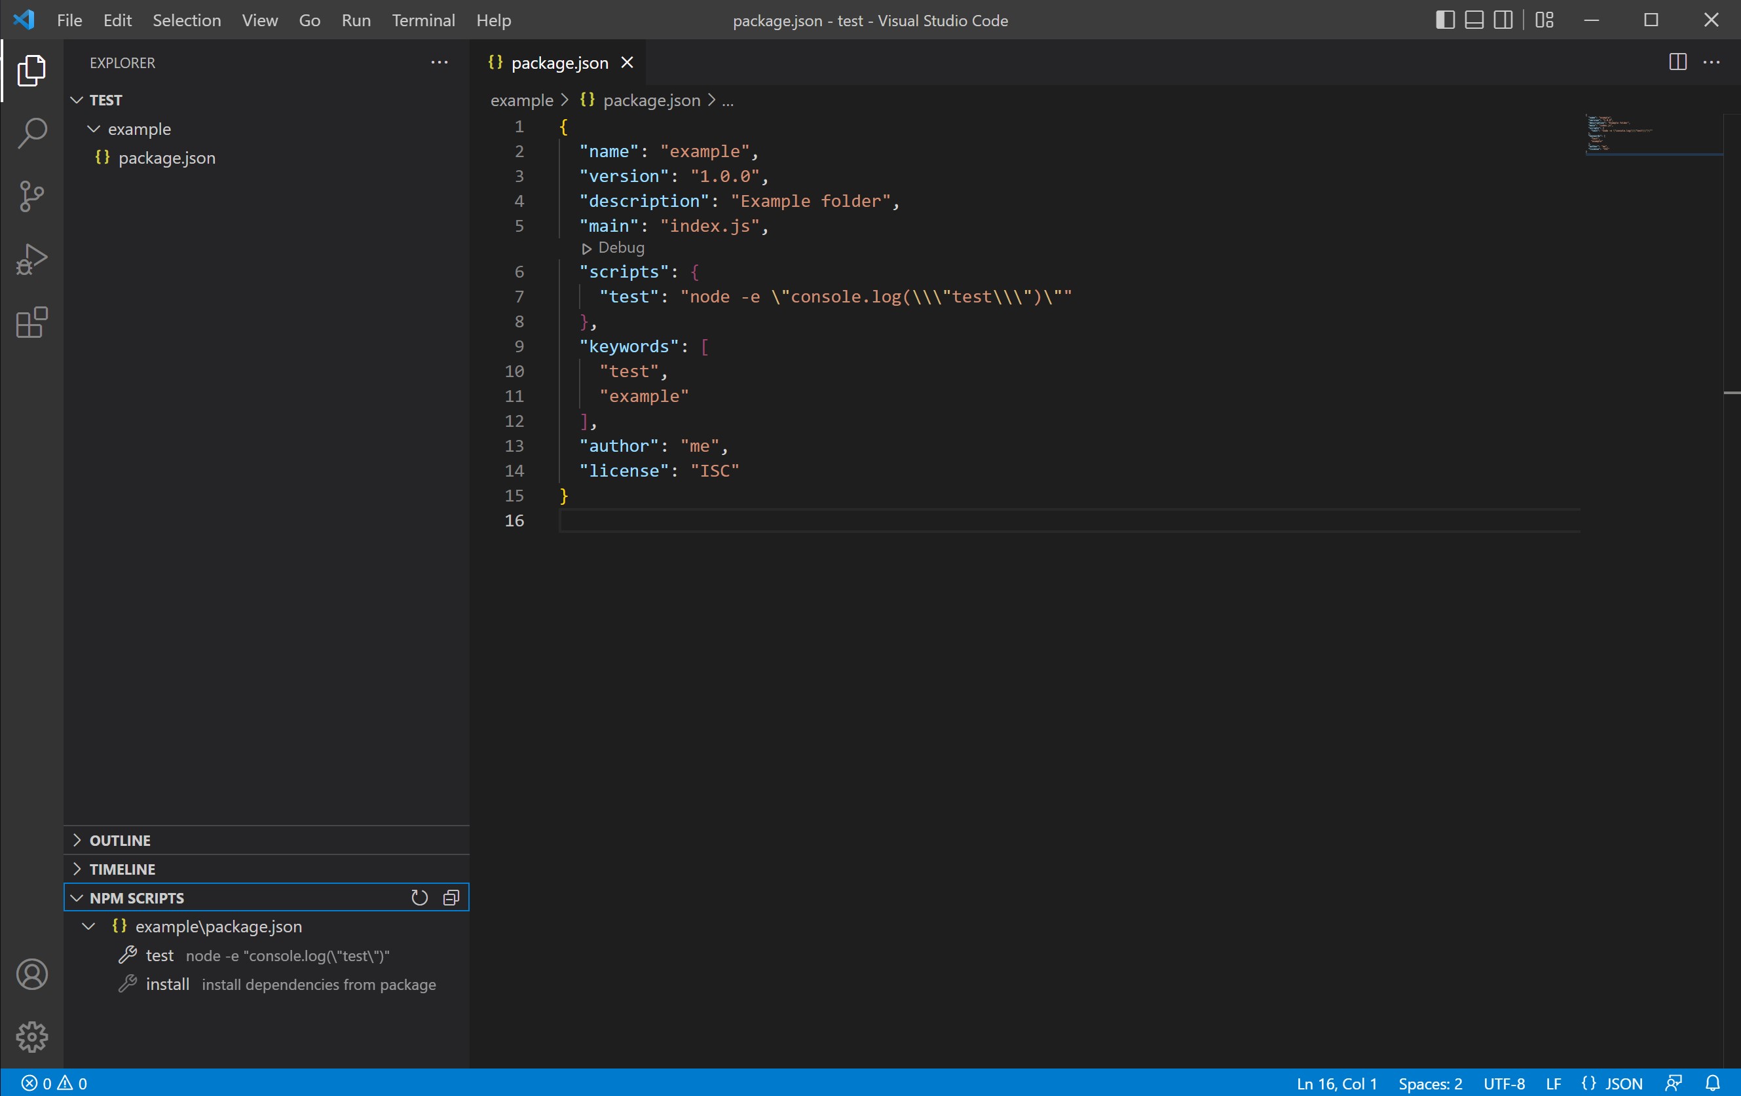Viewport: 1741px width, 1096px height.
Task: Open the Manage settings gear icon
Action: point(31,1037)
